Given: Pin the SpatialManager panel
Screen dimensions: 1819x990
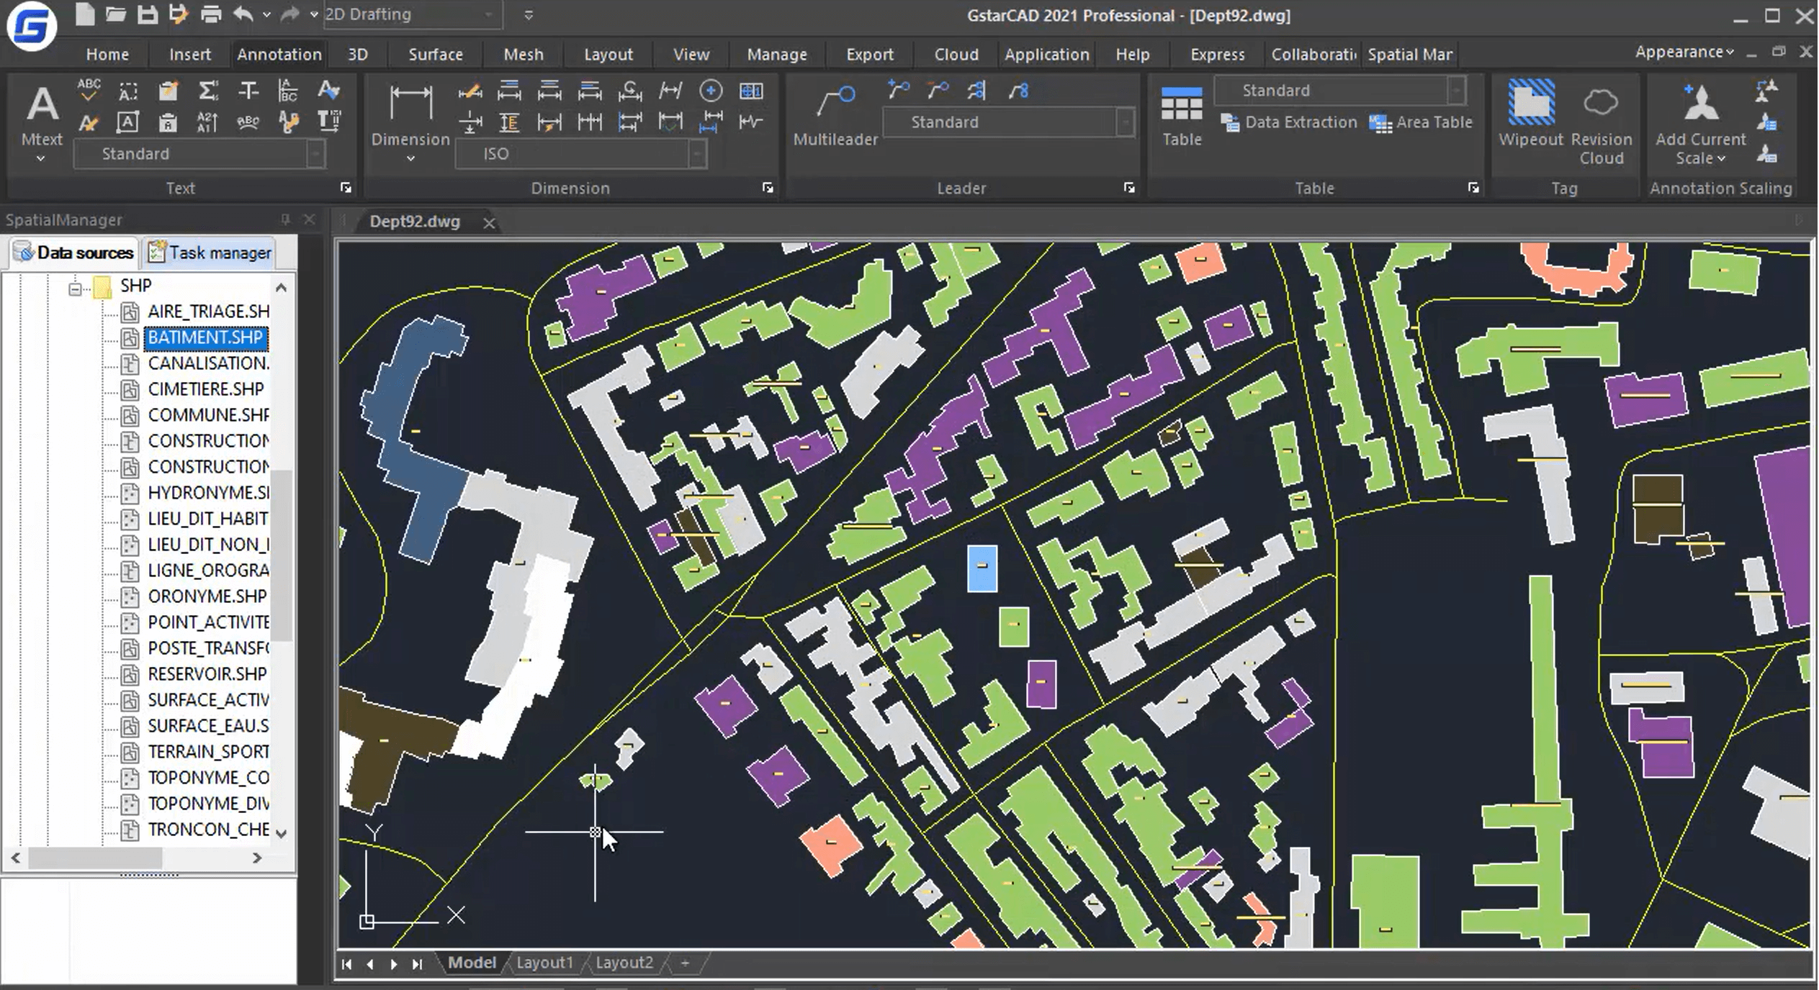Looking at the screenshot, I should coord(285,219).
